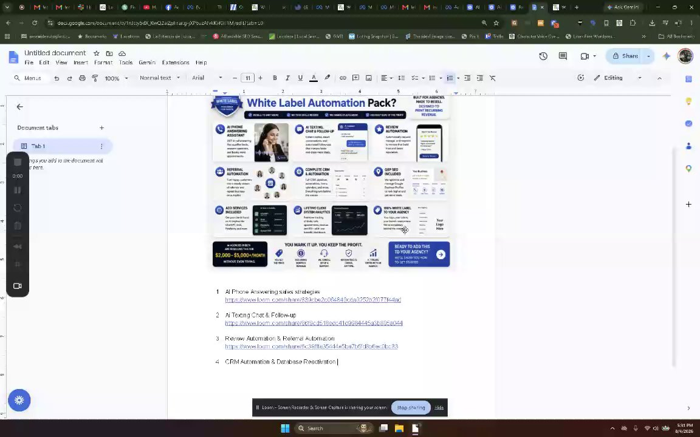Click the font size input field
This screenshot has width=700, height=437.
[248, 78]
